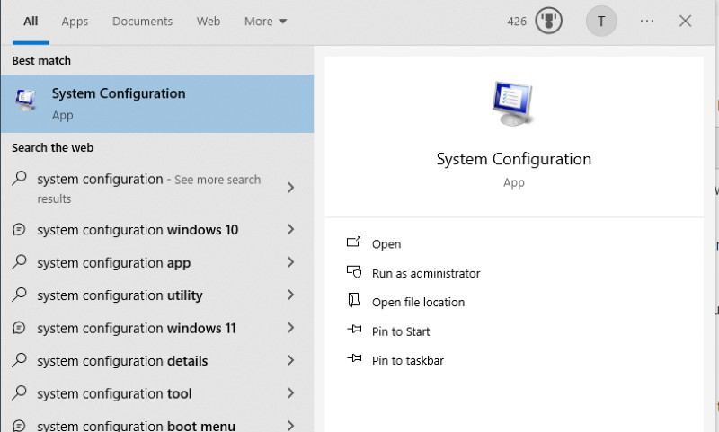Screen dimensions: 719x432
Task: Click the Pin to taskbar pin icon
Action: click(354, 357)
